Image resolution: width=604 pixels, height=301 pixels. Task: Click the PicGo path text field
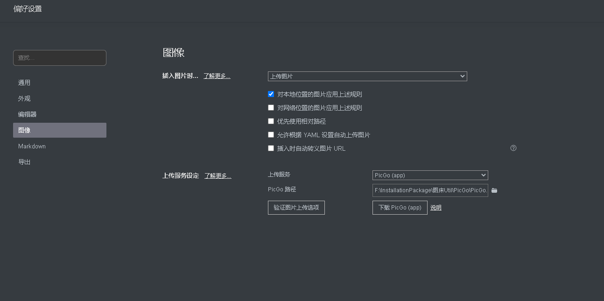point(430,190)
